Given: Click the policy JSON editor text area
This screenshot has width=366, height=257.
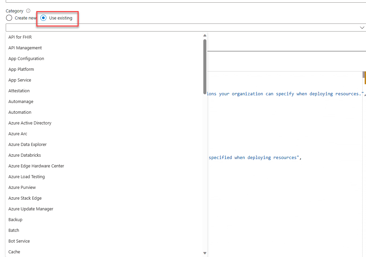Looking at the screenshot, I should (285, 164).
